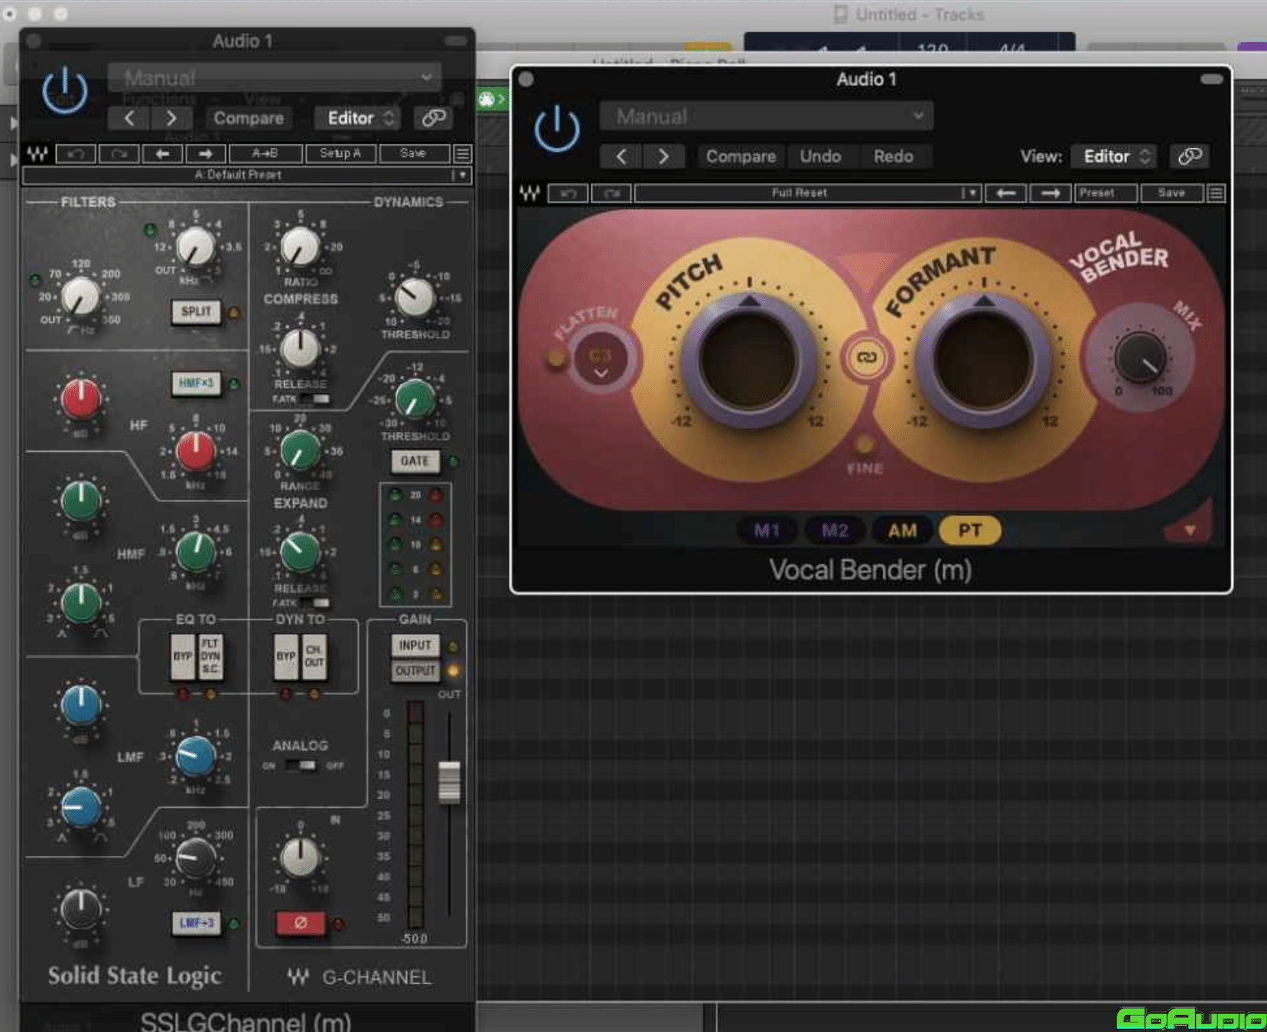This screenshot has width=1267, height=1032.
Task: Click the pitch-formant link icon
Action: [x=866, y=358]
